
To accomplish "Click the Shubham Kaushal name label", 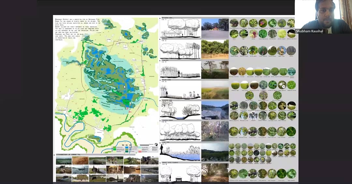I will [309, 31].
